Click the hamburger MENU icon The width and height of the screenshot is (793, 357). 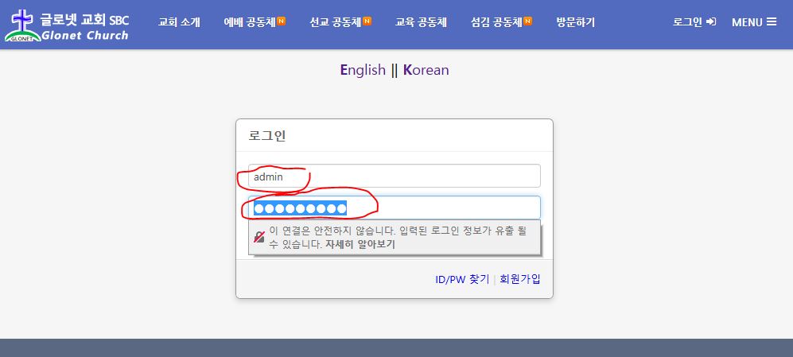pyautogui.click(x=772, y=22)
